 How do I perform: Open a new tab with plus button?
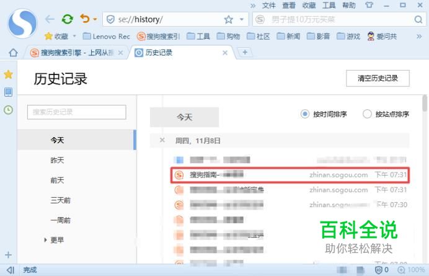(x=245, y=52)
